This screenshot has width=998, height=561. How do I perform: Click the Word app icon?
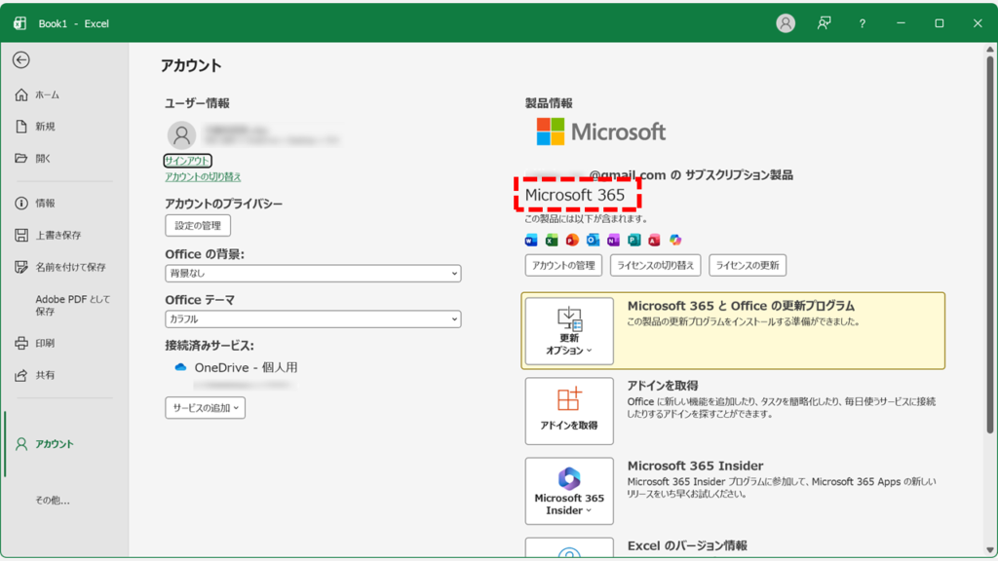tap(531, 240)
